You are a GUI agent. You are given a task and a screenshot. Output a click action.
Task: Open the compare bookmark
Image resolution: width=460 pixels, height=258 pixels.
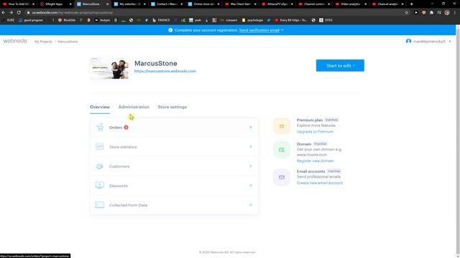[229, 20]
